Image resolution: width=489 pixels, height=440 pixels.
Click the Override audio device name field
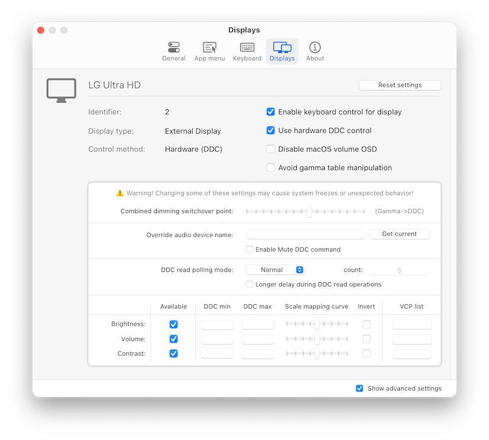pyautogui.click(x=305, y=234)
